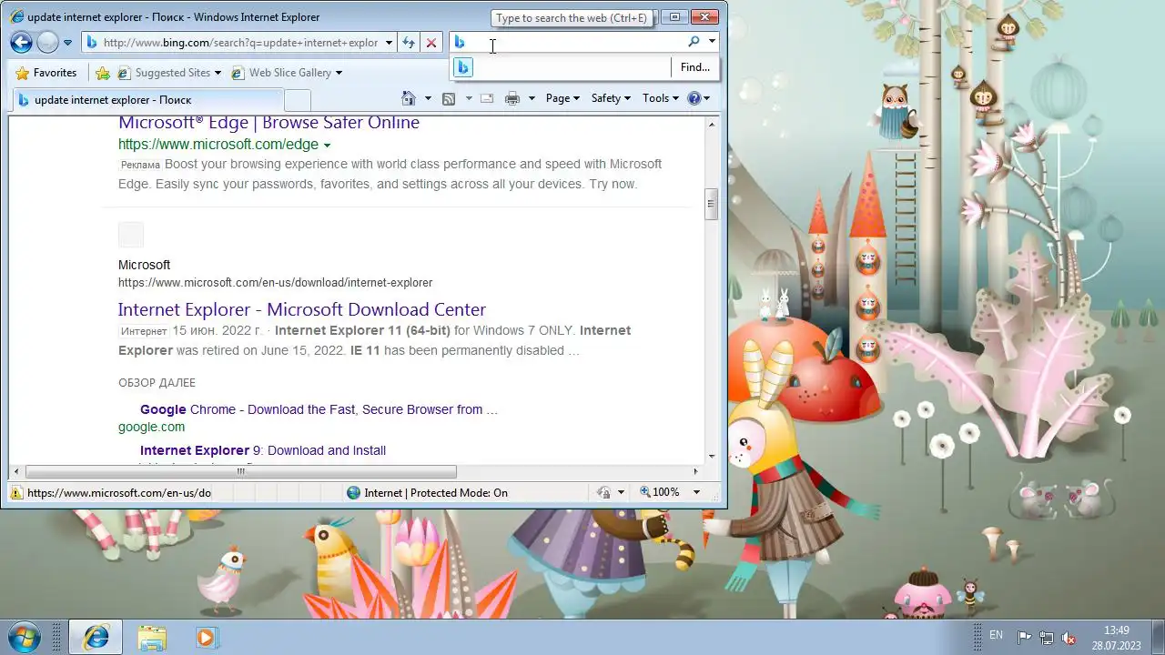This screenshot has width=1165, height=655.
Task: Select the 'update internet explorer - Поиск' tab
Action: tap(147, 100)
